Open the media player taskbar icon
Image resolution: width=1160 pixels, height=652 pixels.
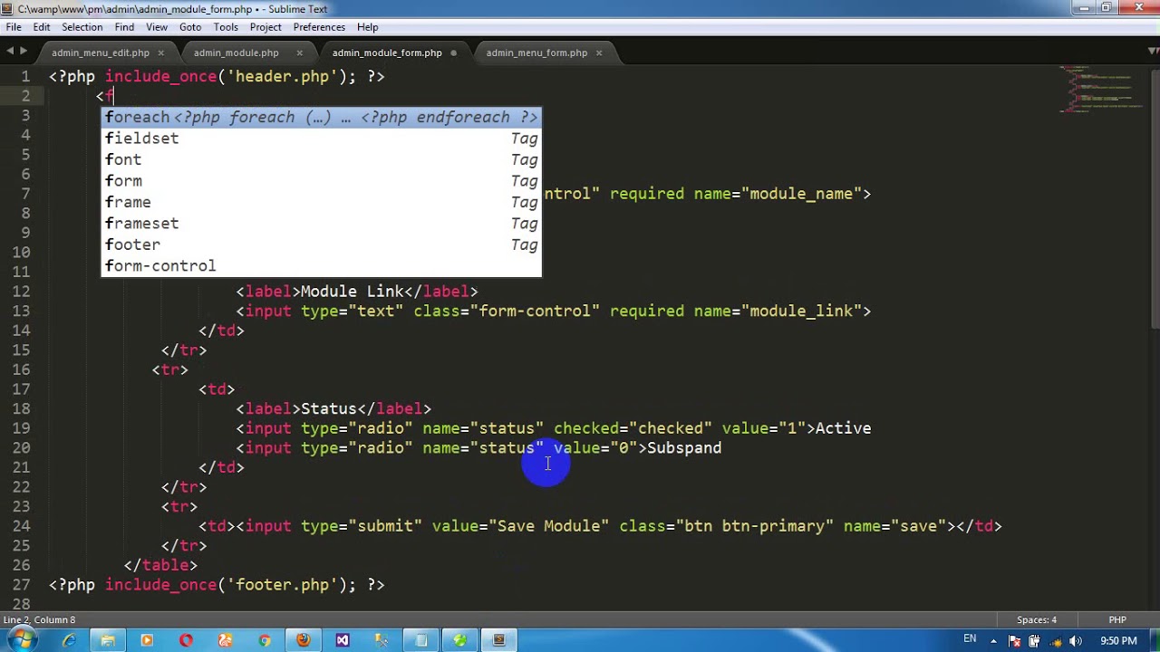(x=147, y=640)
